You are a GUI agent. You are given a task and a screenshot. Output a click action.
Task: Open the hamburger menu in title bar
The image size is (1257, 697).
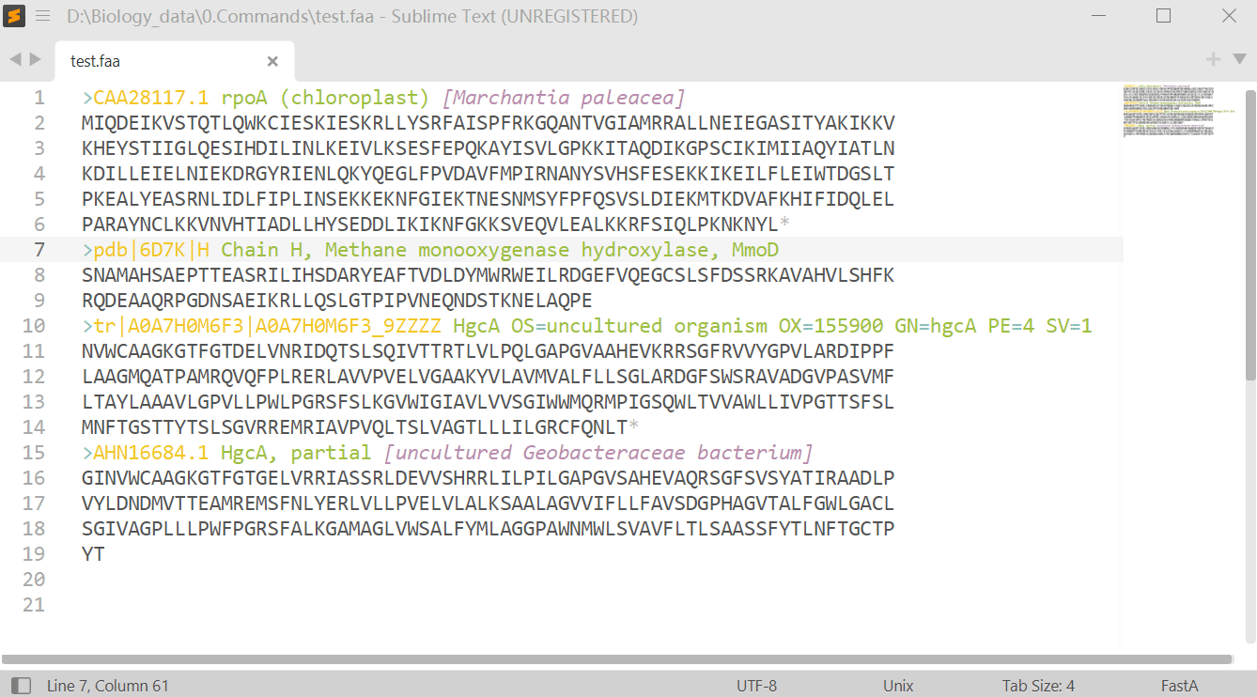[42, 16]
